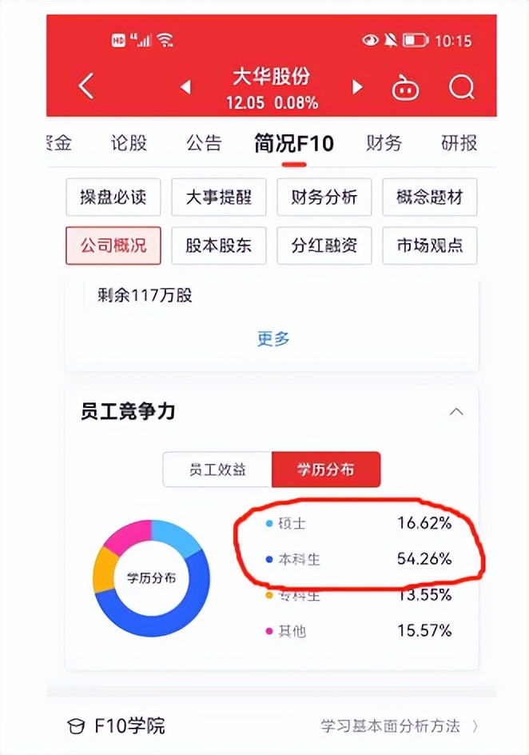Tap the left arrow to view previous stock

(x=185, y=88)
